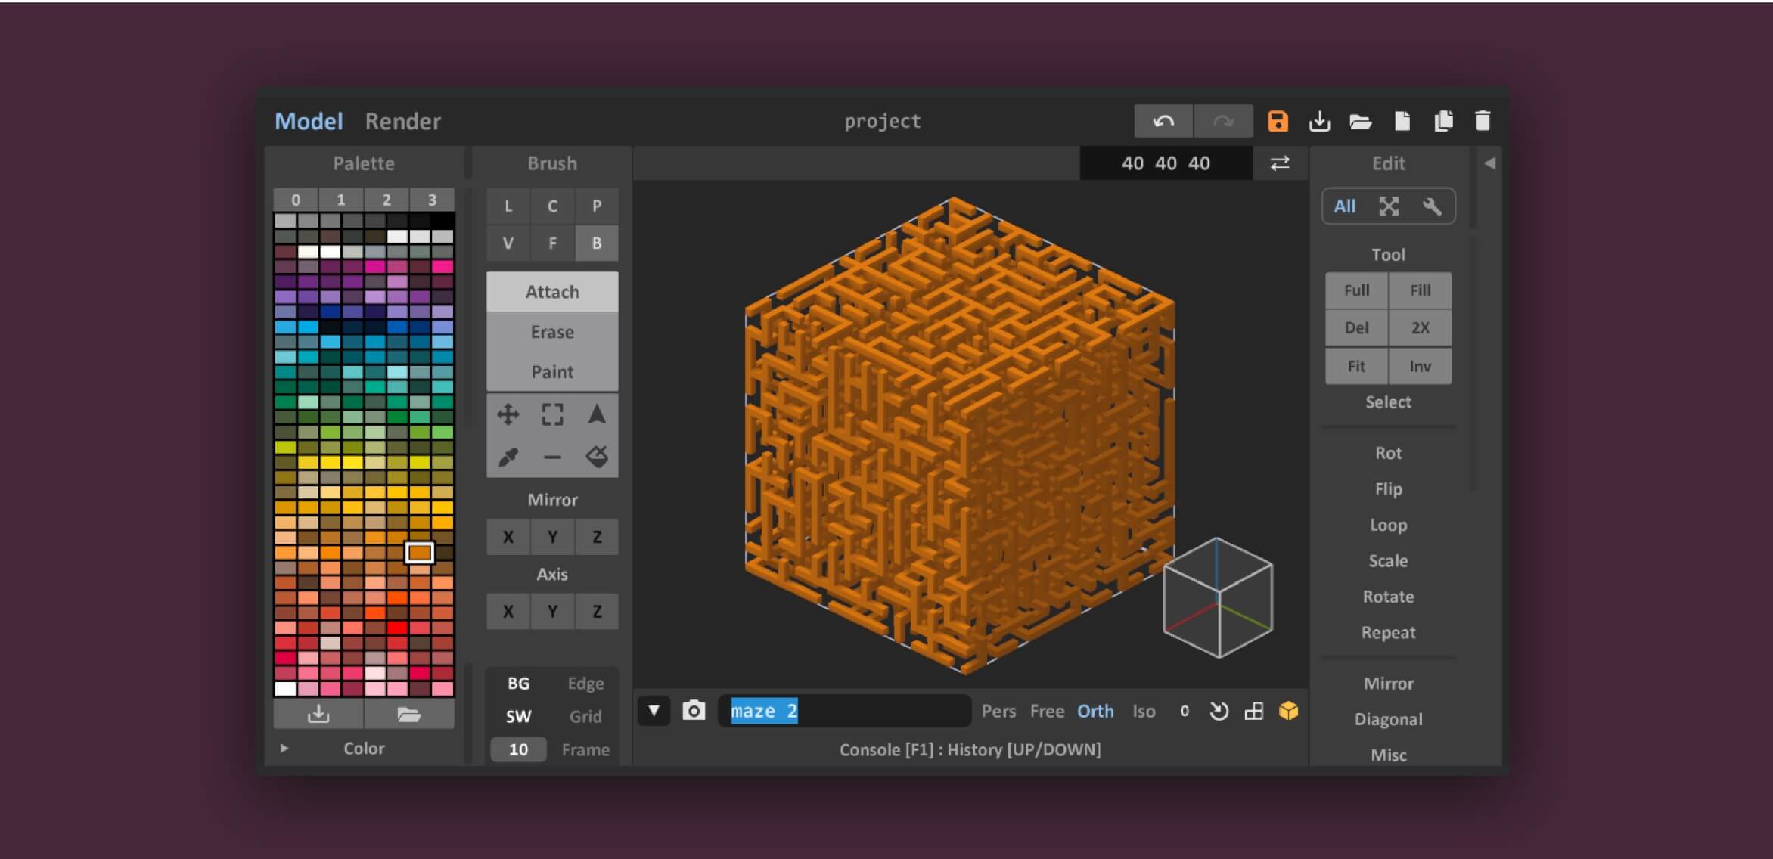Save palette with download icon
Screen dimensions: 1773x859
(318, 714)
